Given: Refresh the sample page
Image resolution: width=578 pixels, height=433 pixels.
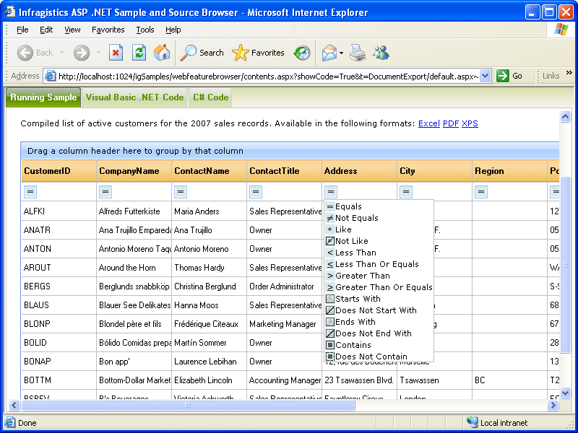Looking at the screenshot, I should [139, 52].
